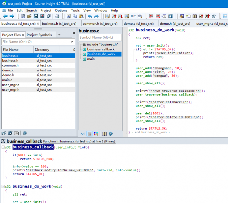The height and width of the screenshot is (203, 228).
Task: Select include "business.h" symbol entry
Action: [103, 44]
